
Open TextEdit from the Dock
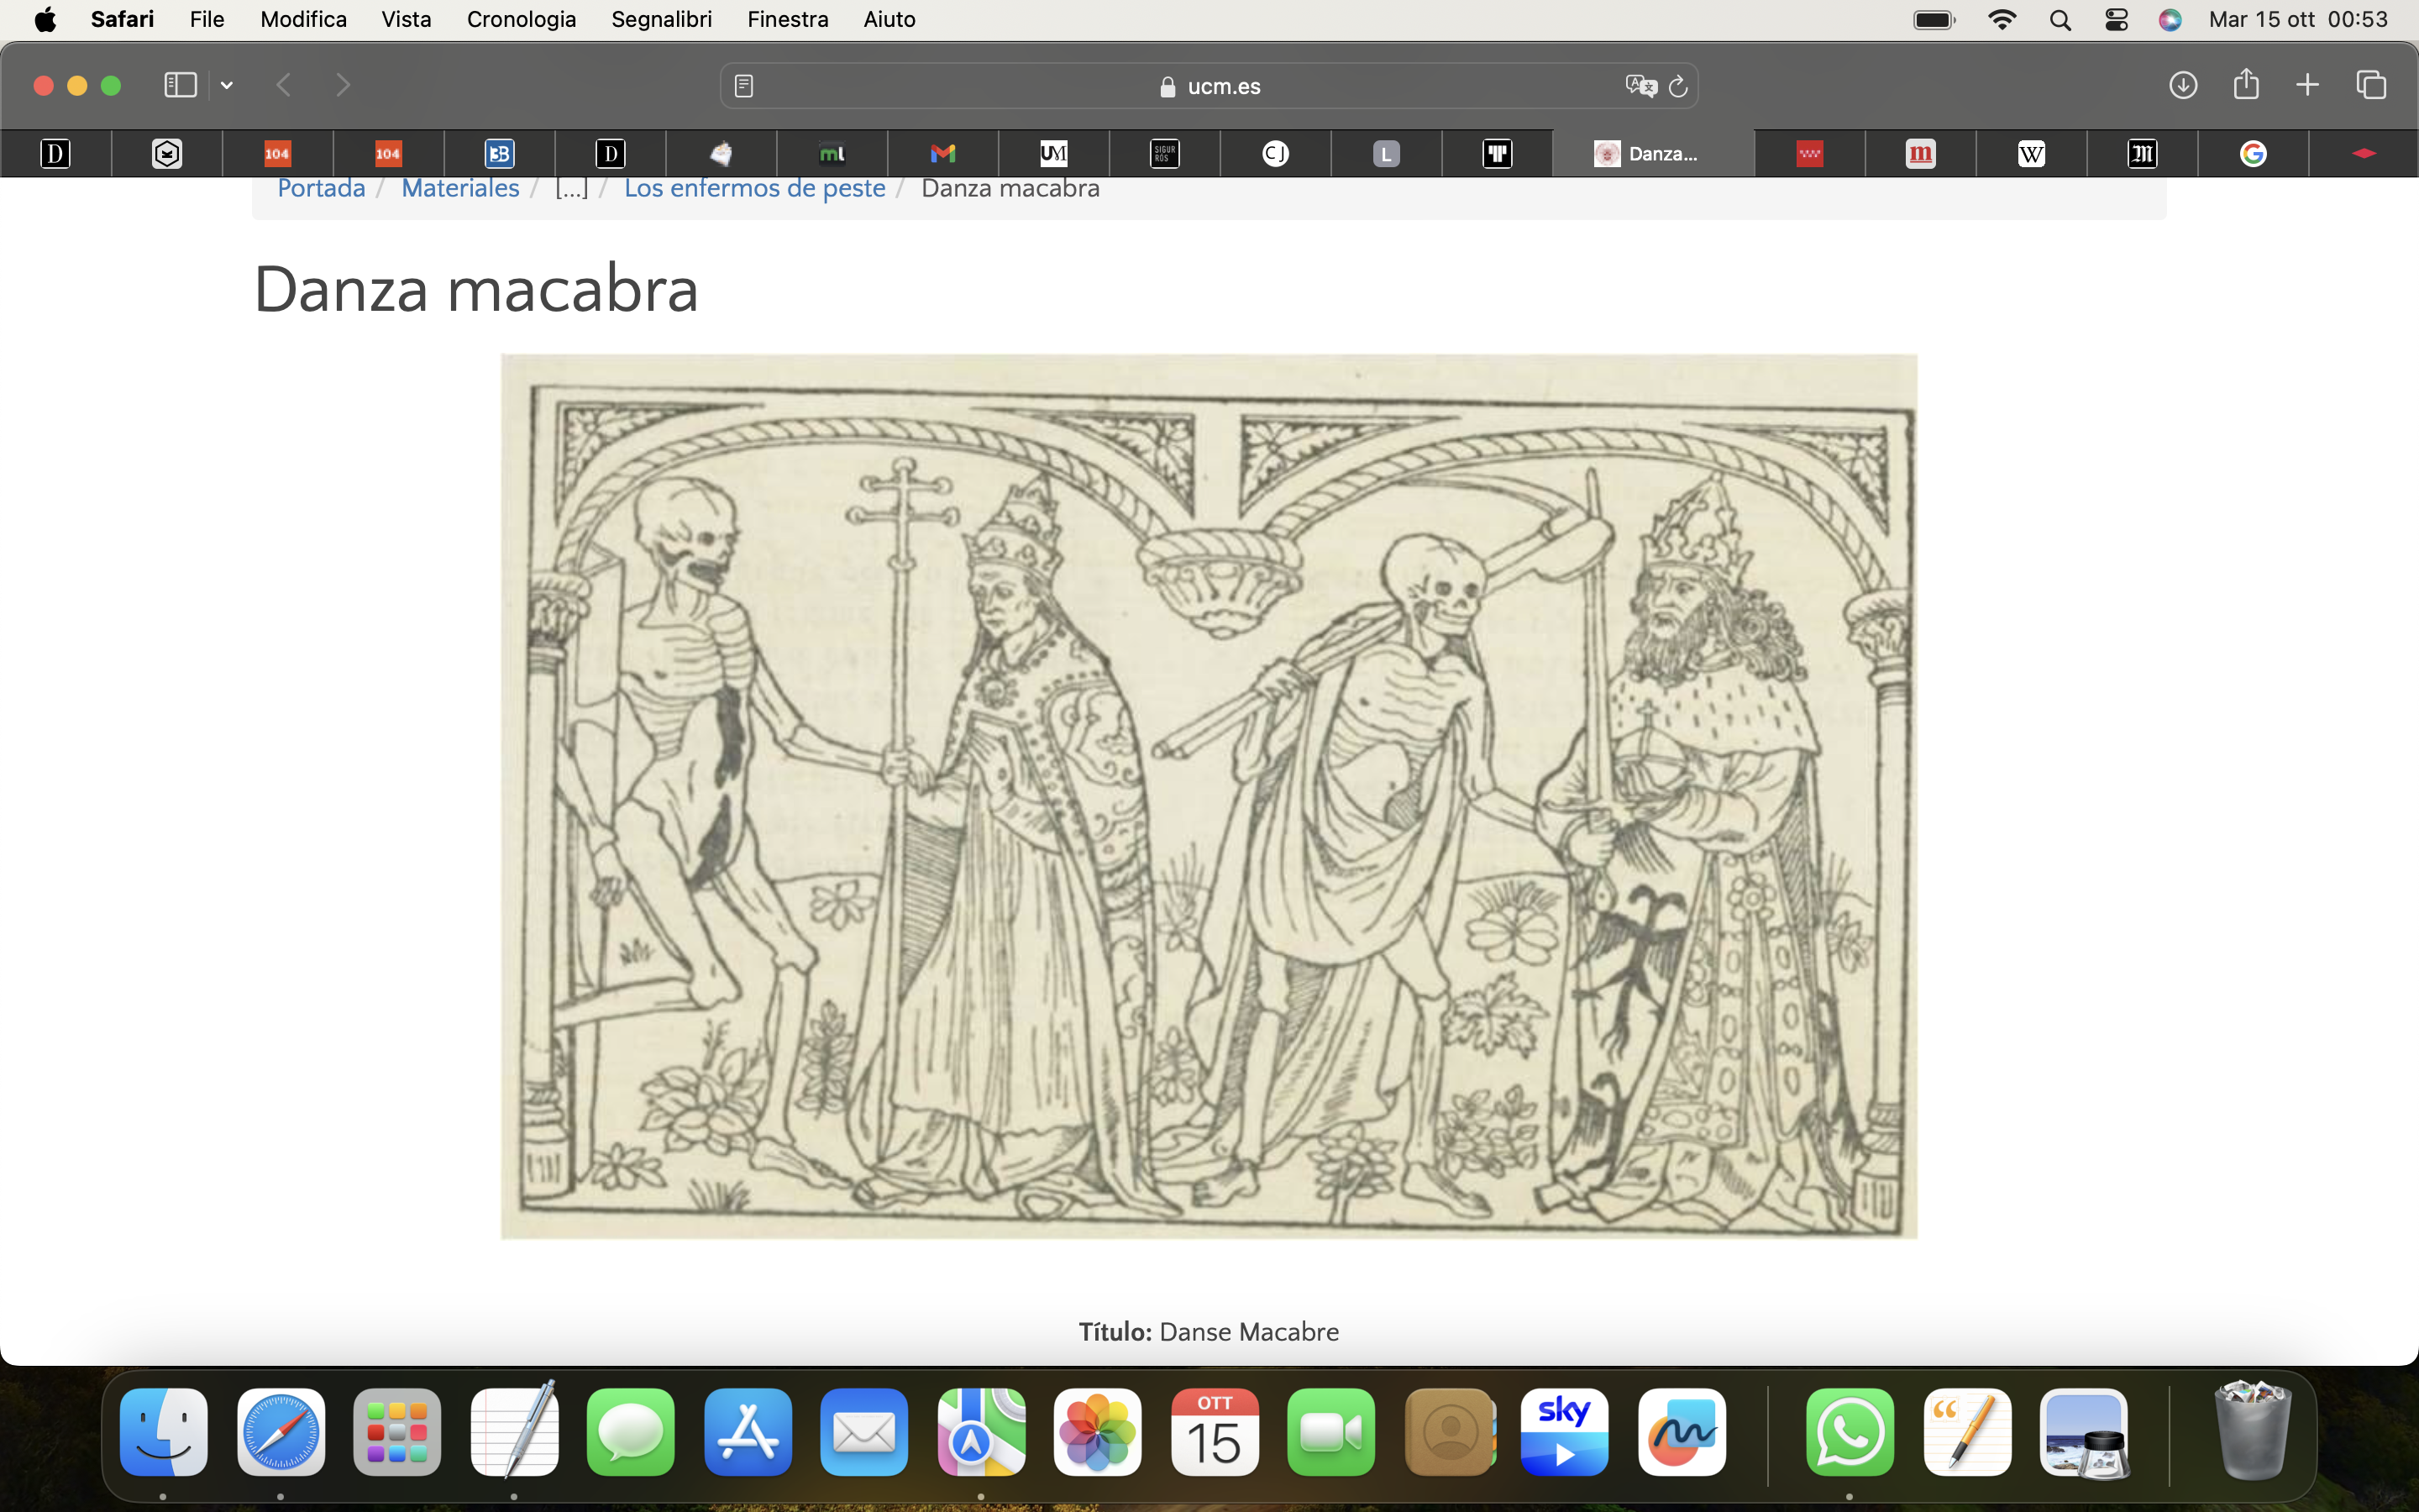coord(514,1432)
